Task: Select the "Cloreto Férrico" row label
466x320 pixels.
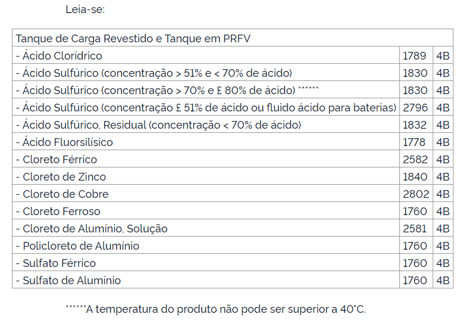Action: [x=57, y=160]
